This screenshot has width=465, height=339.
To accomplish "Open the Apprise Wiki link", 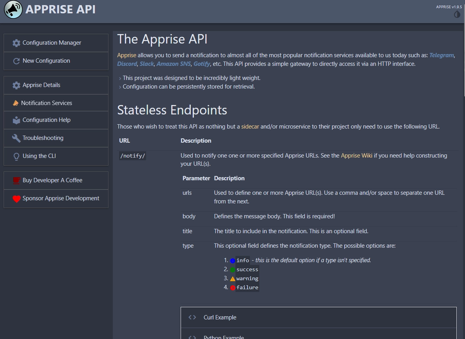I will 356,156.
